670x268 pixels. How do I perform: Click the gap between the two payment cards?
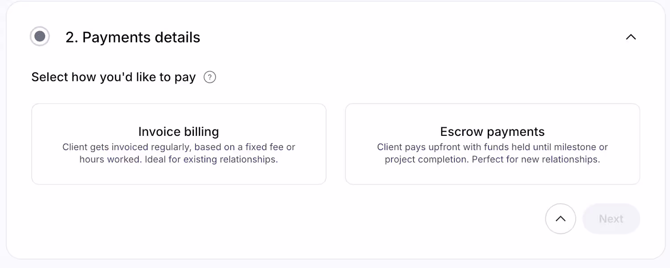(x=336, y=144)
